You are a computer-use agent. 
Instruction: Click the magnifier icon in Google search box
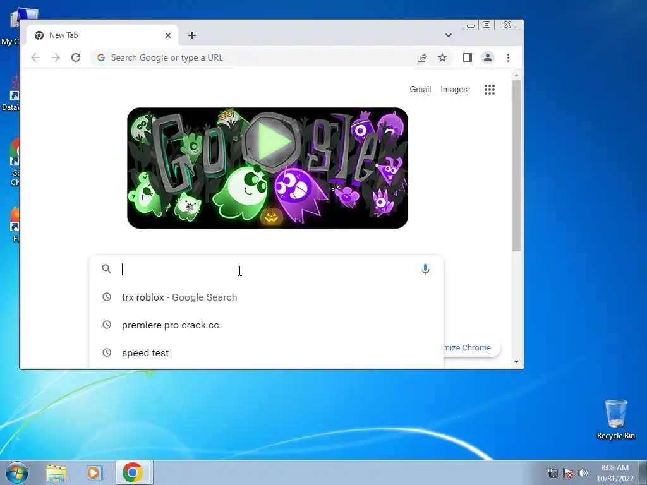pyautogui.click(x=106, y=269)
